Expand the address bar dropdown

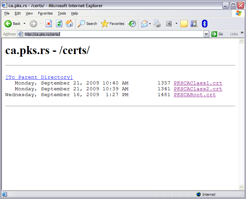[206, 34]
